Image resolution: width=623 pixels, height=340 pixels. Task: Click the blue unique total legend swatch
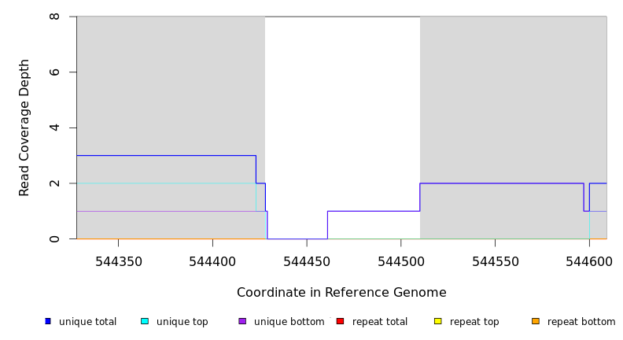pyautogui.click(x=48, y=321)
